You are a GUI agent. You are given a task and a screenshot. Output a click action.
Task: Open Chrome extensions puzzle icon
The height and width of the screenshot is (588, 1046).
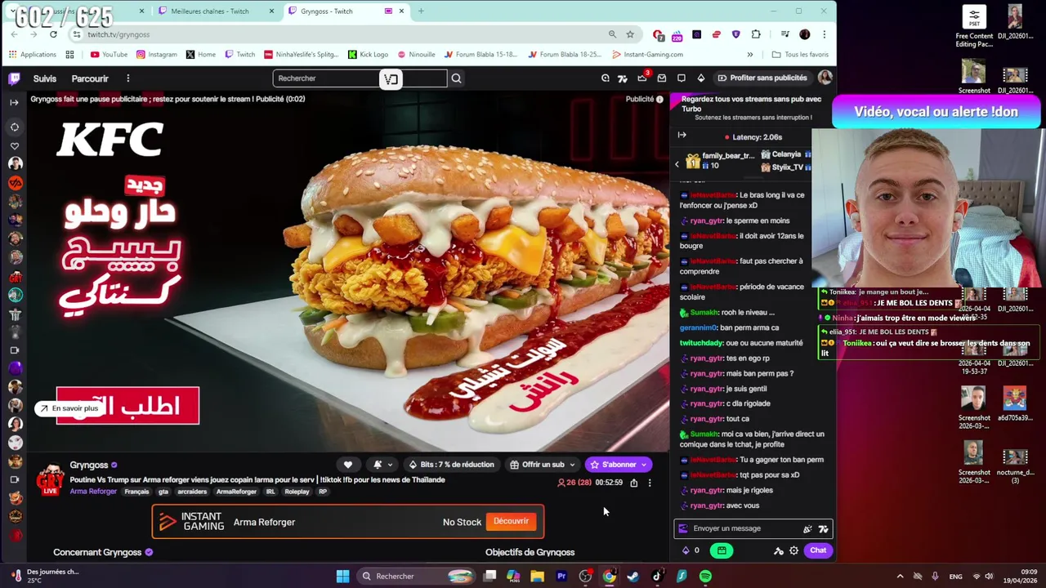pyautogui.click(x=755, y=34)
